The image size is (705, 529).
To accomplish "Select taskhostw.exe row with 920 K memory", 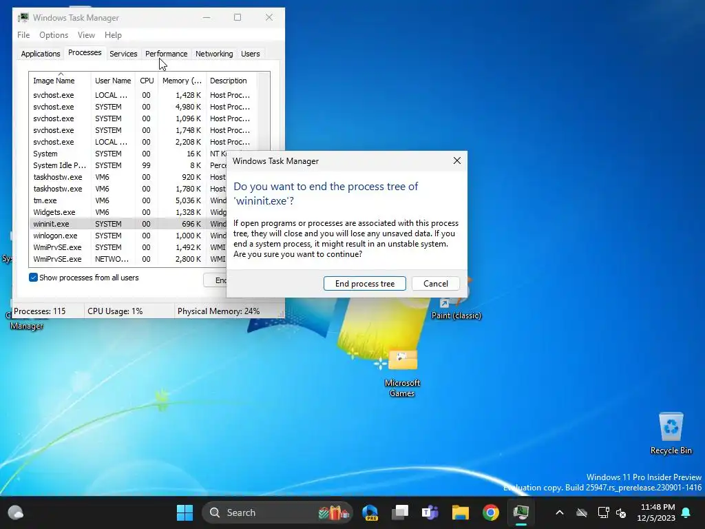I will pyautogui.click(x=127, y=177).
